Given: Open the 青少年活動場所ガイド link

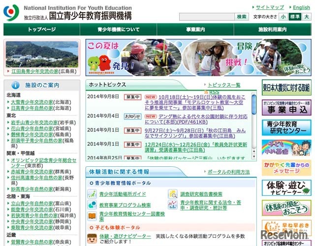Looking at the screenshot, I should point(123,194).
